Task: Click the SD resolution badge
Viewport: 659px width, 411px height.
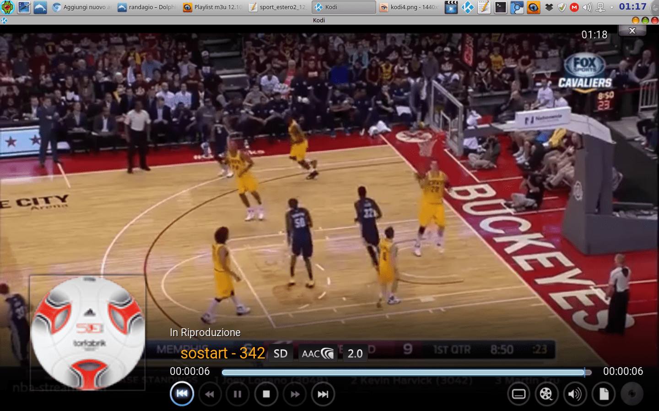Action: tap(281, 353)
